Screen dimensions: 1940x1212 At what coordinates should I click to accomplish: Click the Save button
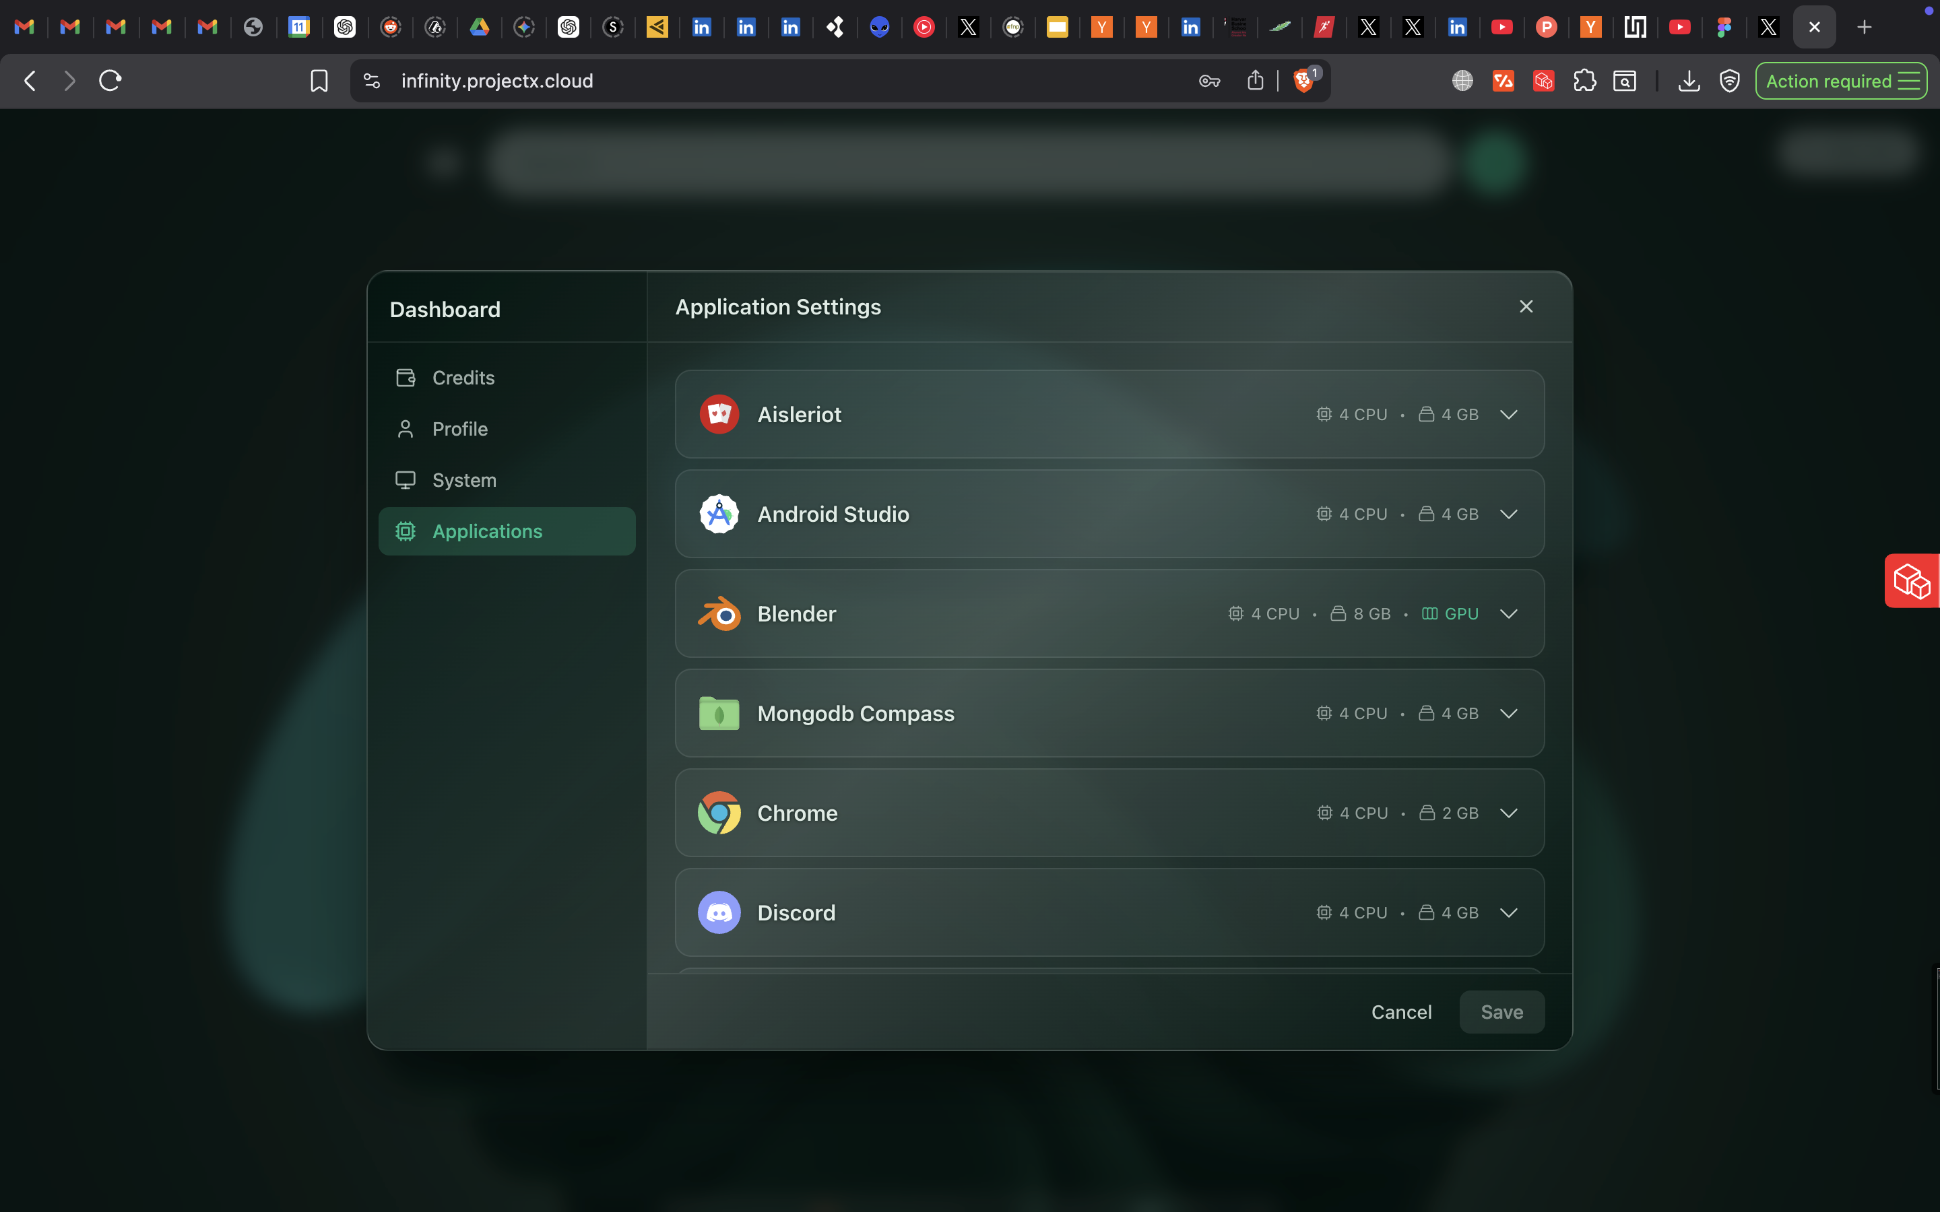click(x=1501, y=1011)
